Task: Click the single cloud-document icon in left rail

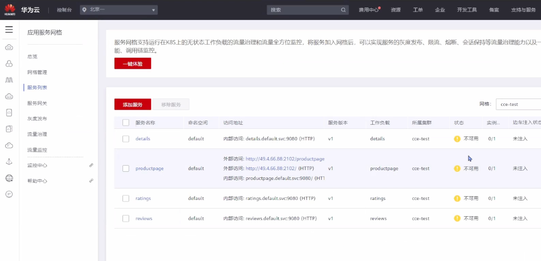Action: point(9,112)
